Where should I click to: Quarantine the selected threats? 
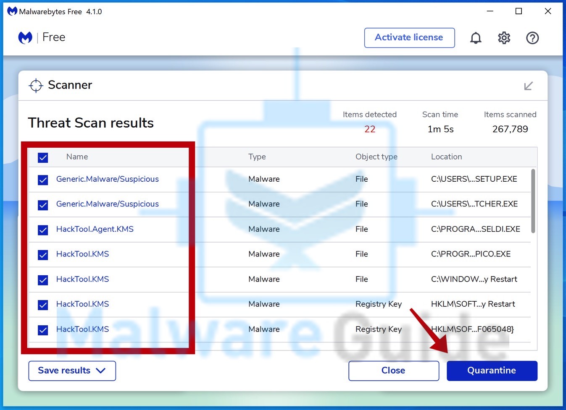pyautogui.click(x=492, y=371)
